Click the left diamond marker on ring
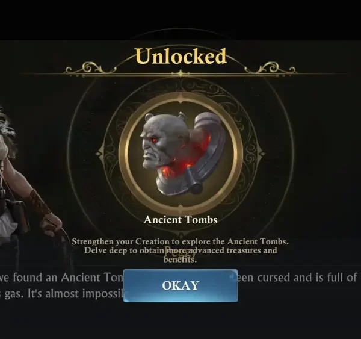This screenshot has width=361, height=339. [100, 153]
